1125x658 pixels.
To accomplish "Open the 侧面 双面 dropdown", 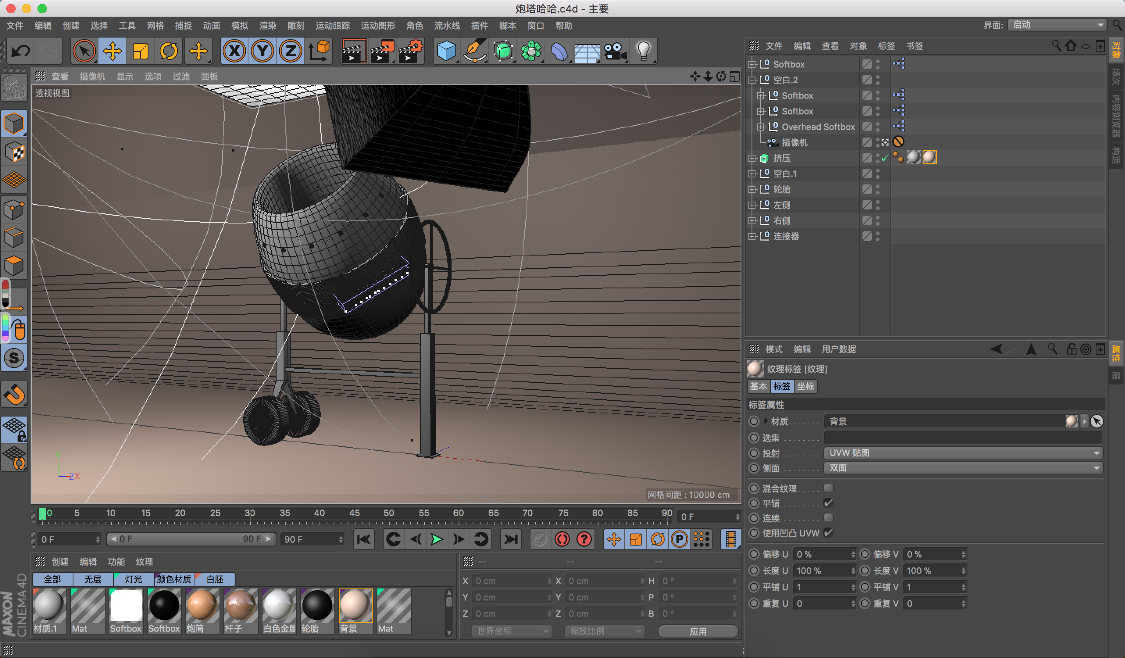I will click(x=963, y=468).
